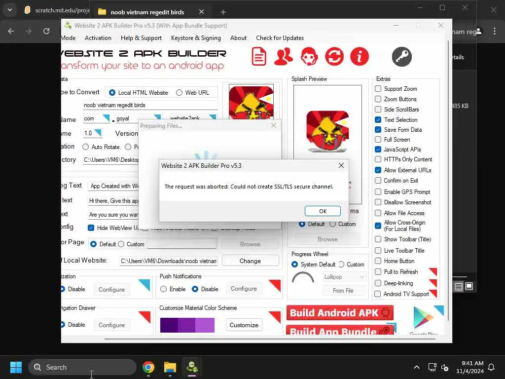Open the Activation menu
Image resolution: width=505 pixels, height=379 pixels.
click(x=98, y=38)
